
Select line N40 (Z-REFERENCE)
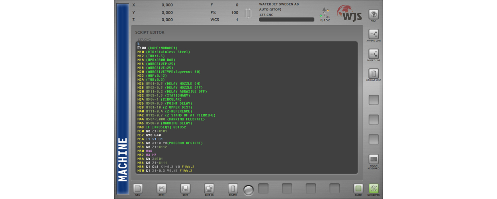click(x=166, y=111)
